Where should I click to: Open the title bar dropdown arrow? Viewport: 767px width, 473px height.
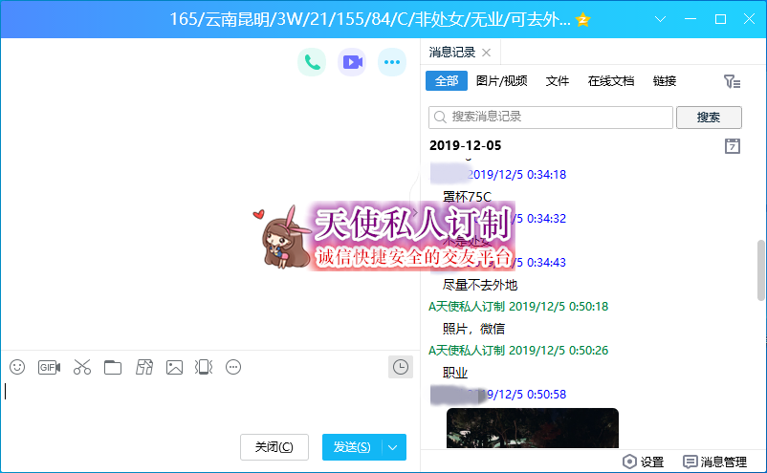coord(658,19)
